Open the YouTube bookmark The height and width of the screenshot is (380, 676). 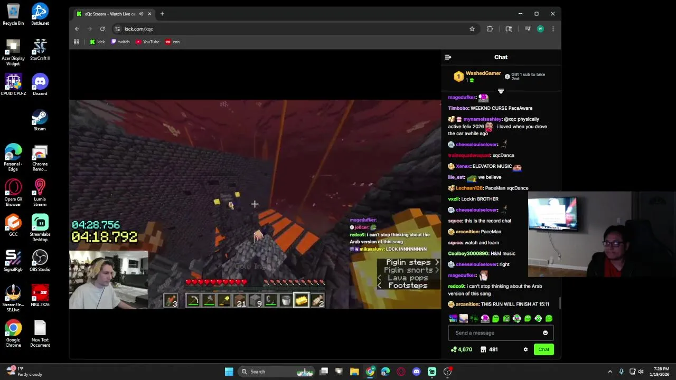point(147,42)
